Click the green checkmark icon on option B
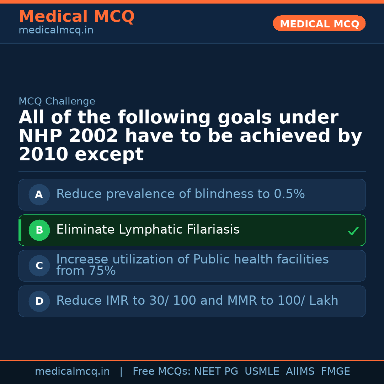Viewport: 384px width, 384px height. 353,231
